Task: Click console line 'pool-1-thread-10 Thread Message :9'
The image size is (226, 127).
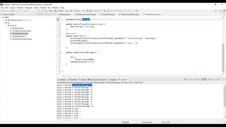Action: coord(75,106)
